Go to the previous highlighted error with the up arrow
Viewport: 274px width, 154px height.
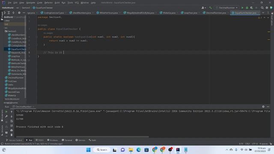(x=265, y=18)
